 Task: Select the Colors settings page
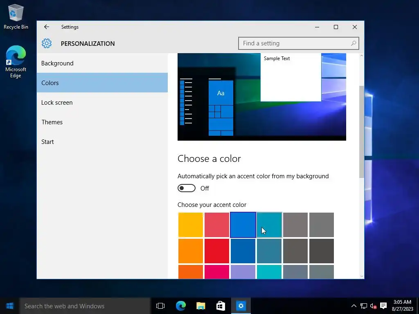(102, 83)
